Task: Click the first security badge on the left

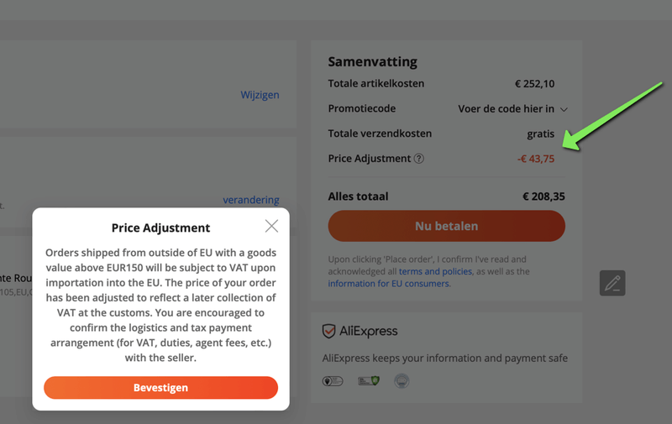Action: click(x=333, y=381)
